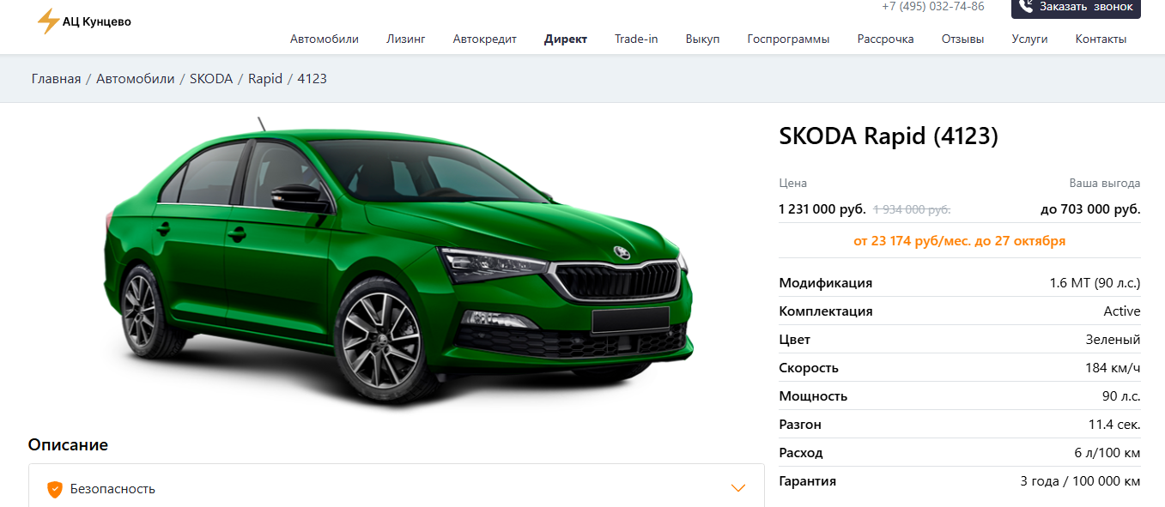Image resolution: width=1165 pixels, height=507 pixels.
Task: Click the Гарантия value 3 года / 100 000 км
Action: click(x=1081, y=481)
